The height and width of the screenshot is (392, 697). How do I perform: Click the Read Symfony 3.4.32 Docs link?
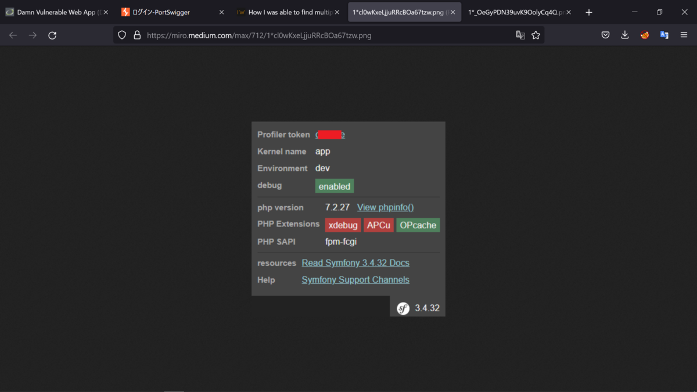pyautogui.click(x=355, y=262)
